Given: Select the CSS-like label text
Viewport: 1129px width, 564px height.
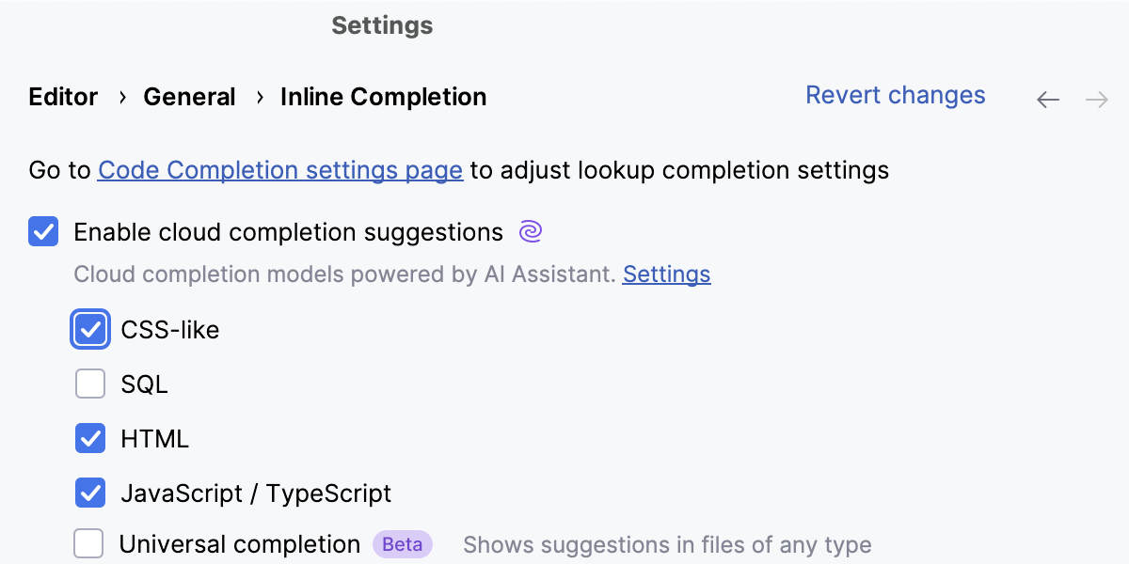Looking at the screenshot, I should (x=170, y=329).
